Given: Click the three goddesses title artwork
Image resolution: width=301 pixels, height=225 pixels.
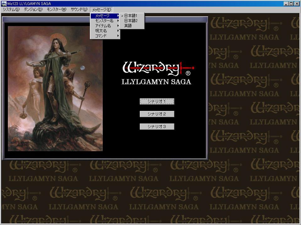Looking at the screenshot, I should pyautogui.click(x=55, y=89).
